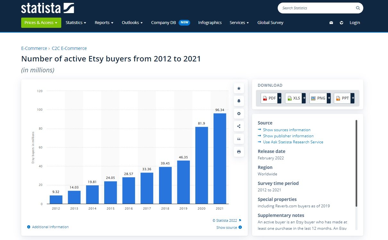Download the statistic as PDF

pyautogui.click(x=271, y=98)
